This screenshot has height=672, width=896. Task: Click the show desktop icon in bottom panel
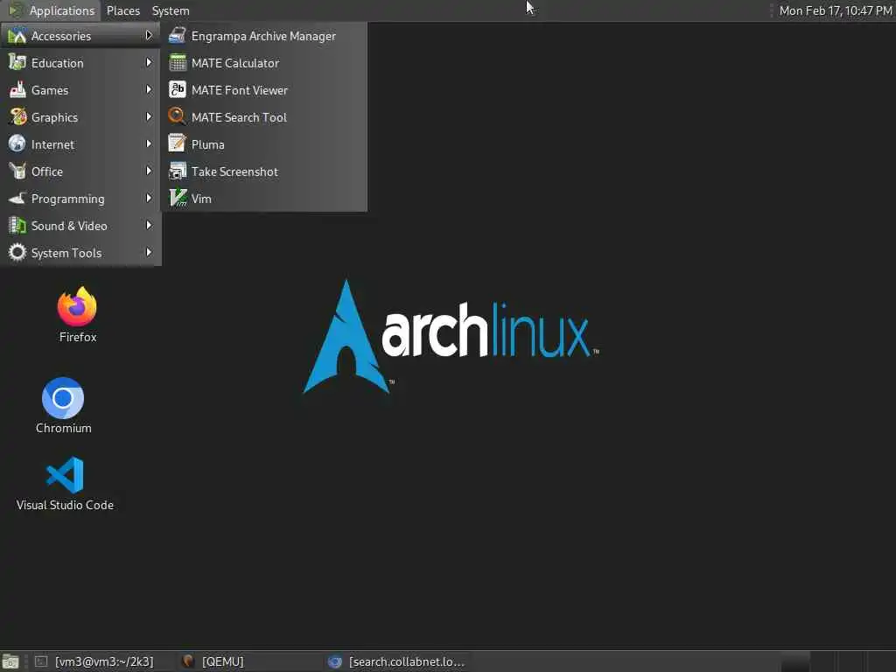tap(10, 661)
